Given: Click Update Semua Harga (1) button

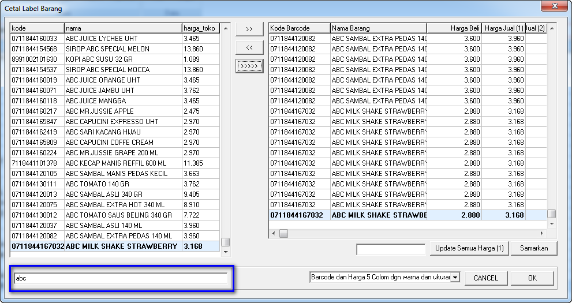Looking at the screenshot, I should point(469,248).
